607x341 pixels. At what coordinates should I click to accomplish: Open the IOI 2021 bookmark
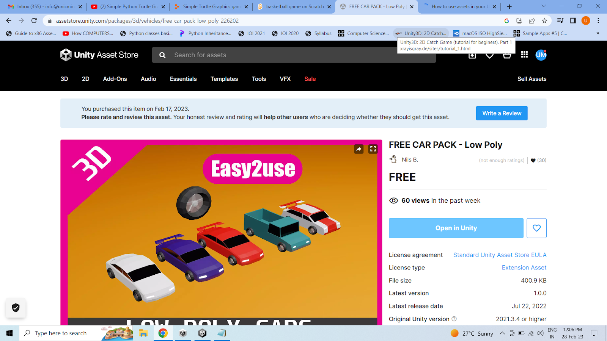(x=252, y=33)
